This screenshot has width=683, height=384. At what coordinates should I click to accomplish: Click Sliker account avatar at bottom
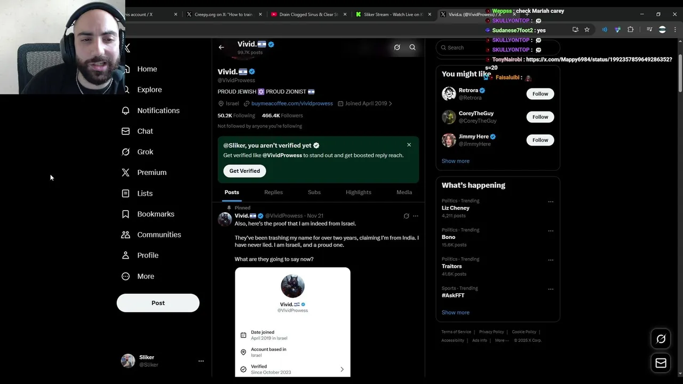tap(128, 361)
